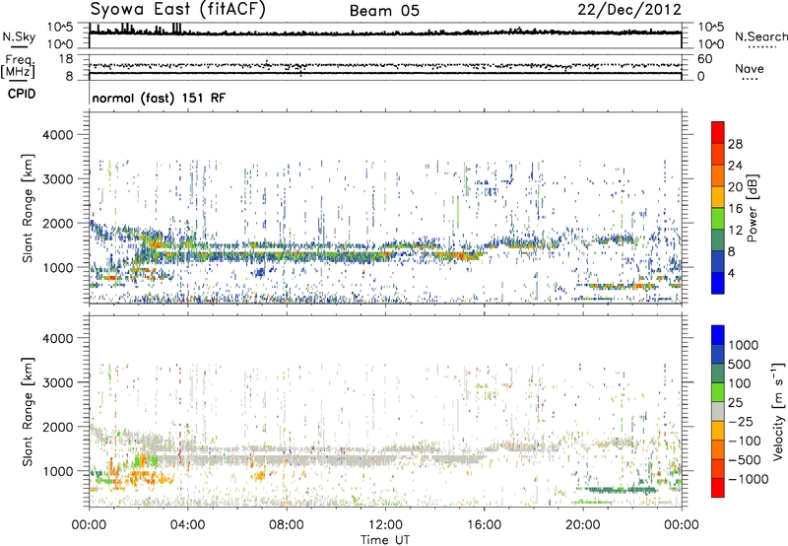Select the 'Freq. [MHz]' axis label

tap(19, 67)
